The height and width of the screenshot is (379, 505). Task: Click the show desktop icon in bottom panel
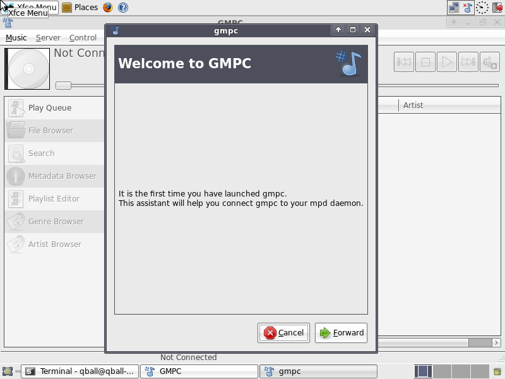7,371
